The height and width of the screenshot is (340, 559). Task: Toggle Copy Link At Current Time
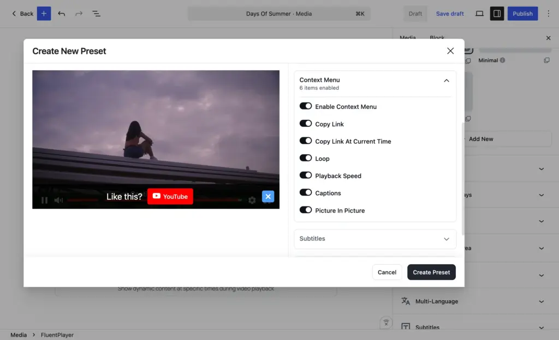tap(306, 141)
